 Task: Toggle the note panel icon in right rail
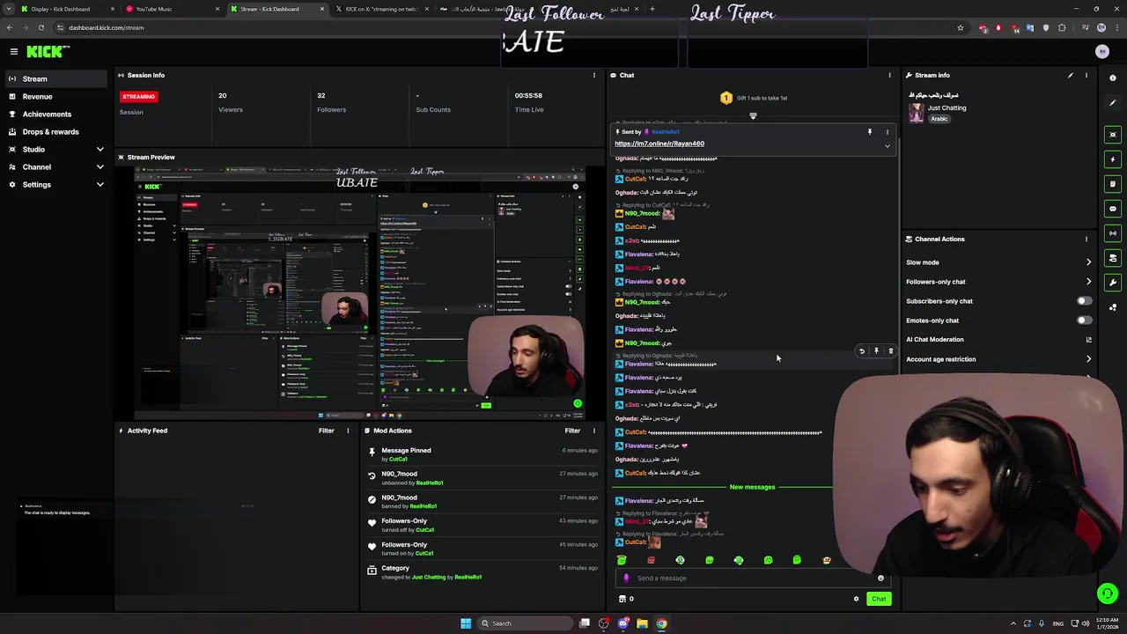point(1113,184)
